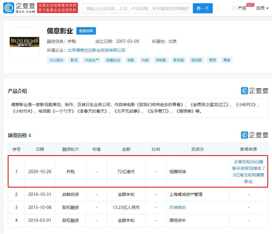Click the 恒腾网络 investor cell
The image size is (272, 234).
point(198,172)
